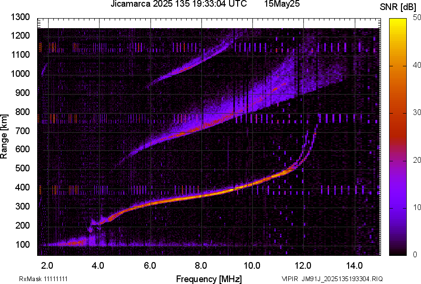Click the 'RxMask 11111111' footer text
The width and height of the screenshot is (421, 284).
(43, 279)
